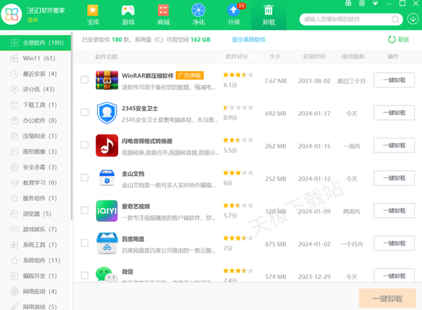Open the 商城 store tab
The height and width of the screenshot is (310, 422).
coord(163,15)
